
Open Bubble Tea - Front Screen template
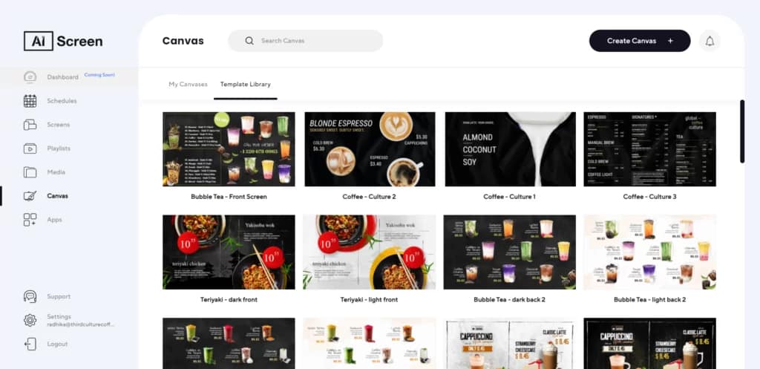(229, 149)
